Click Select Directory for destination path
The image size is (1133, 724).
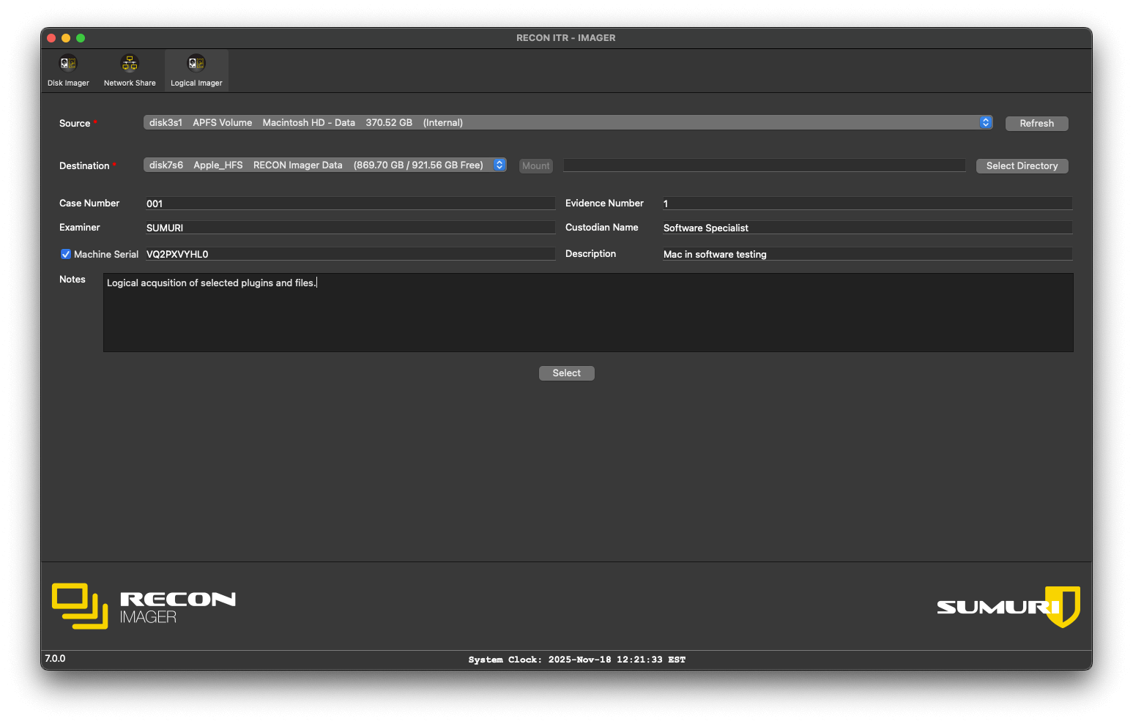tap(1022, 165)
